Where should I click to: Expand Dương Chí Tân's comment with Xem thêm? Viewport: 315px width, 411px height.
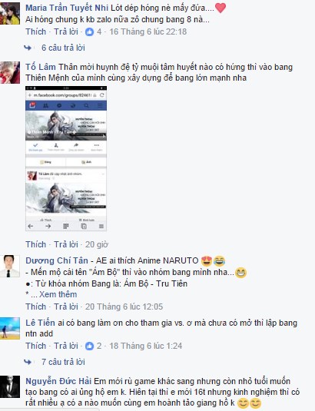point(58,295)
